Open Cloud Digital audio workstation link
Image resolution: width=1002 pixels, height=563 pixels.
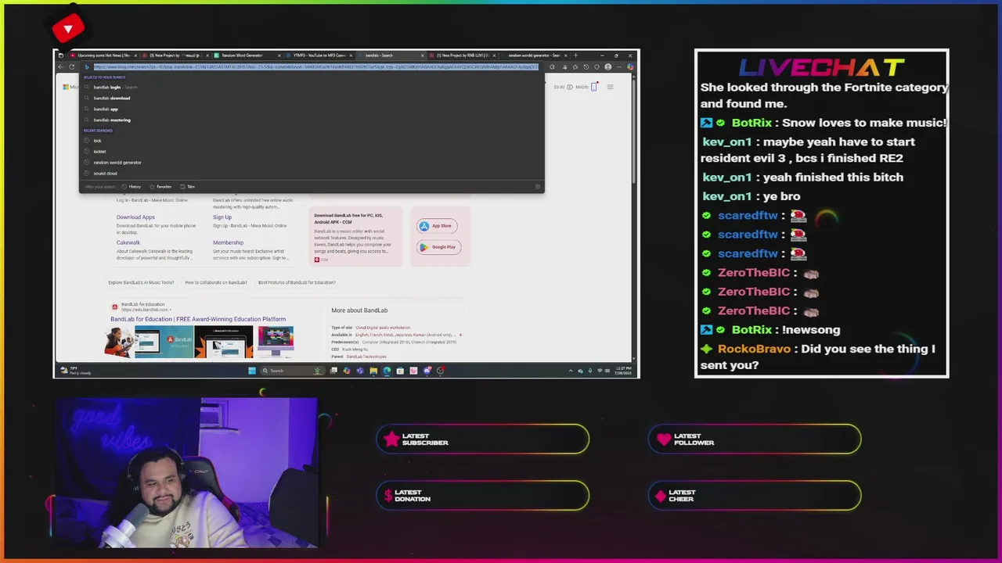click(x=383, y=328)
